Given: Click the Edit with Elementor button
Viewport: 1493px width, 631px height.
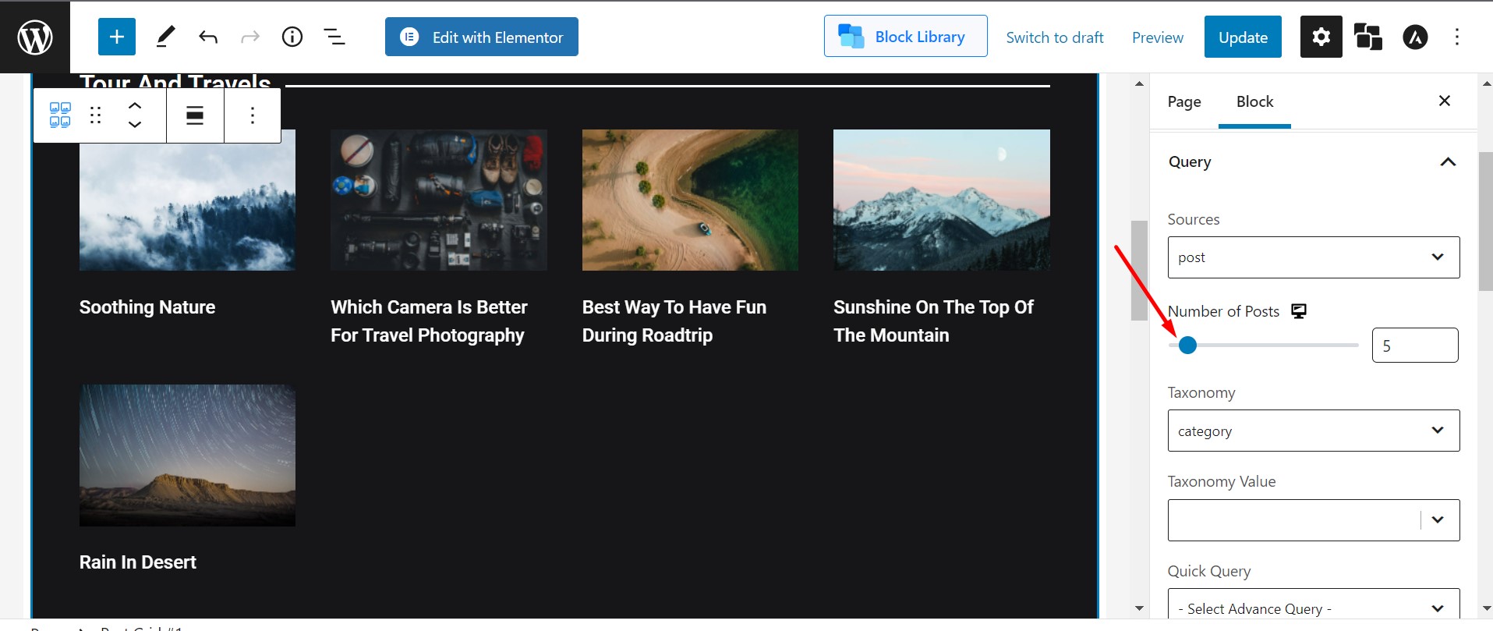Looking at the screenshot, I should coord(481,37).
